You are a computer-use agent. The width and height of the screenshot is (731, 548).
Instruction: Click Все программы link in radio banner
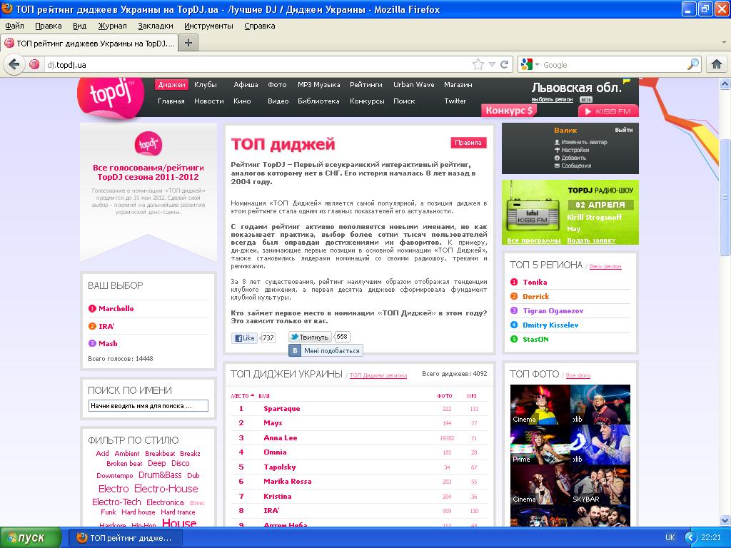coord(533,240)
